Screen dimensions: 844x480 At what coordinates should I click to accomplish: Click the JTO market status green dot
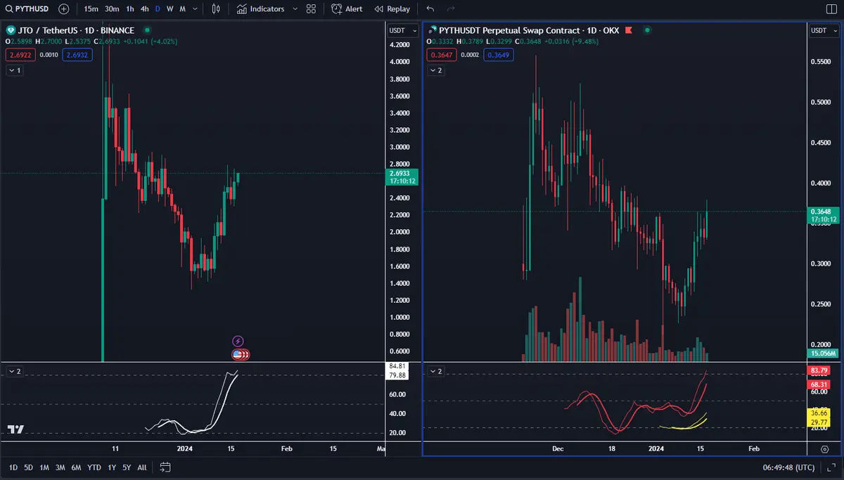point(147,31)
